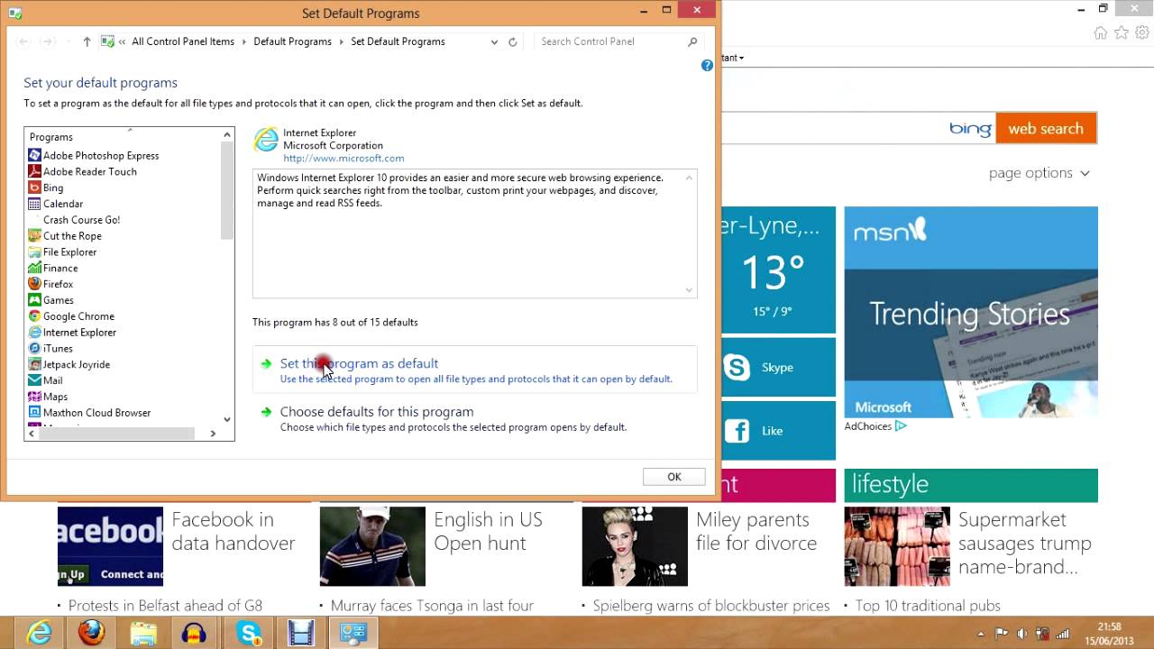Open the http://www.microsoft.com link
Viewport: 1154px width, 649px height.
point(343,158)
